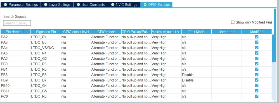279x103 pixels.
Task: Toggle the Modified checkbox for PC0
Action: coord(257,96)
